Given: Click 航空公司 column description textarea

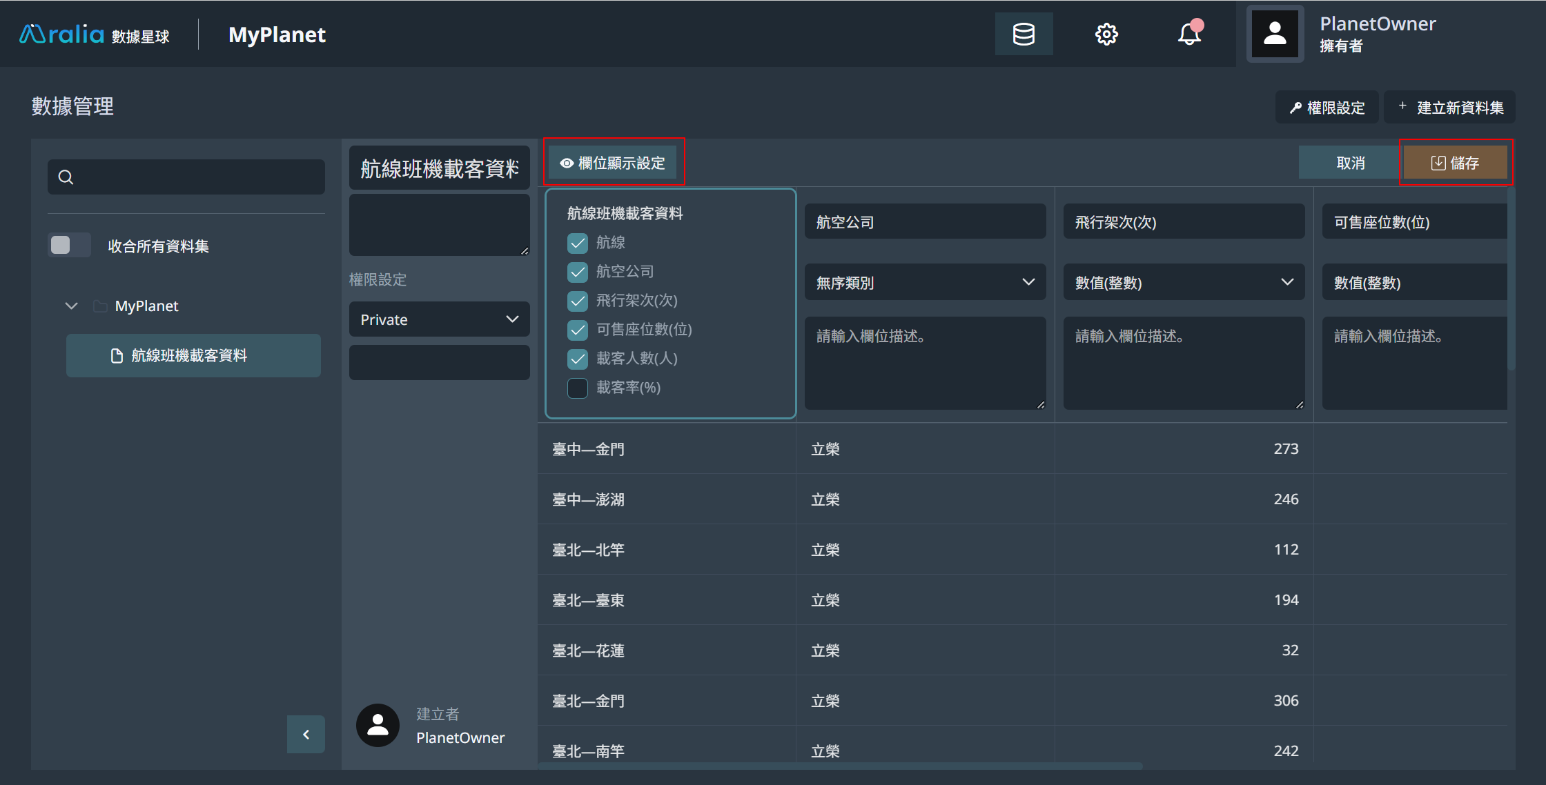Looking at the screenshot, I should pos(925,363).
